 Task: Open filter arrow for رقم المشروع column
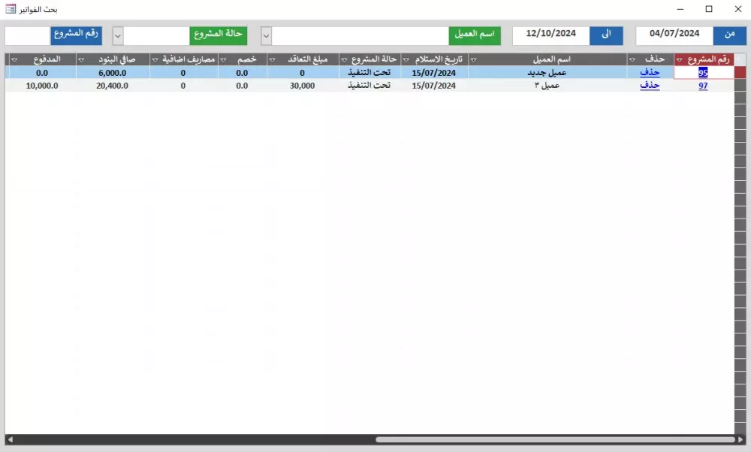click(x=679, y=60)
